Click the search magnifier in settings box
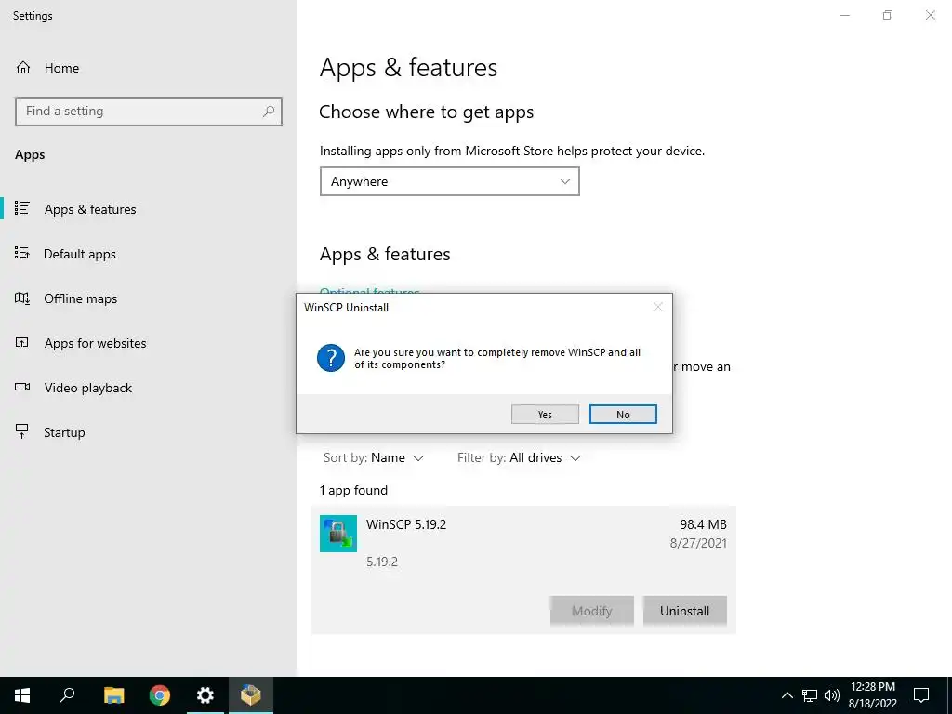 click(x=269, y=112)
